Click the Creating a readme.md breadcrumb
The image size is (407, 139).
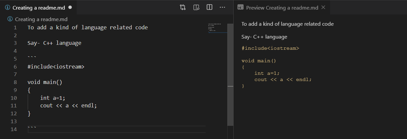coord(41,19)
